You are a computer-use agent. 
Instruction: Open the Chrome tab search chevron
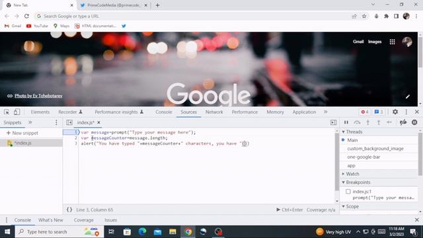(373, 5)
